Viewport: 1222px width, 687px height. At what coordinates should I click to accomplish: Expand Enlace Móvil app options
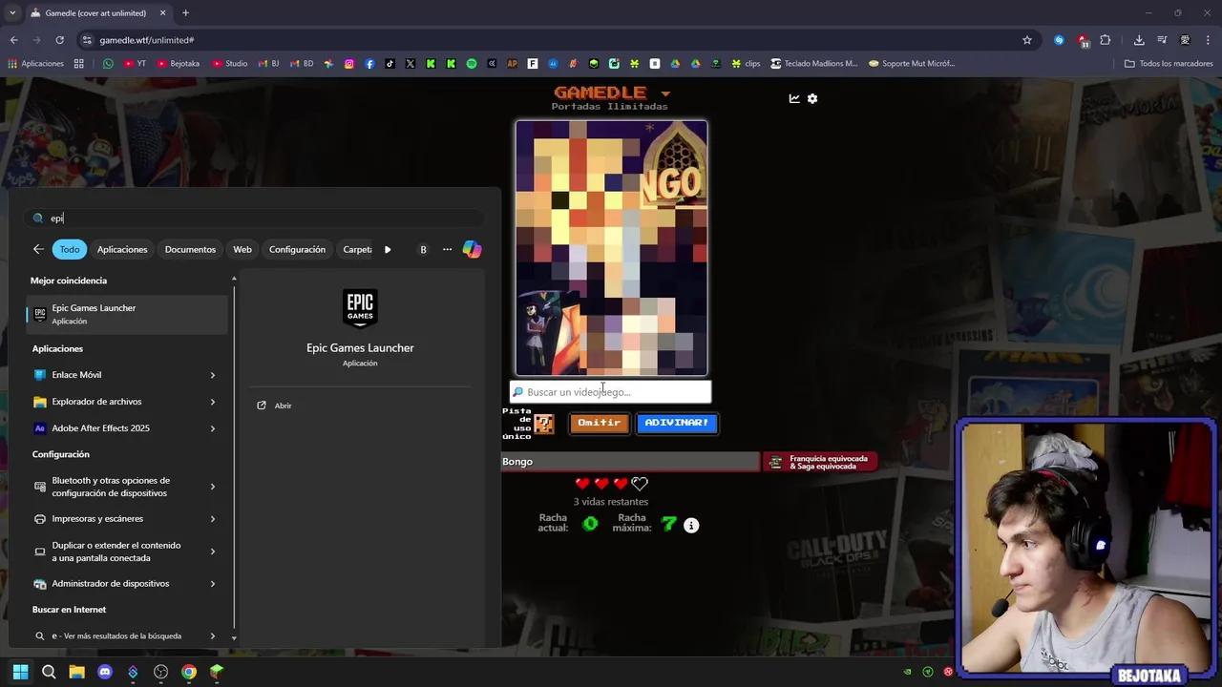point(212,375)
